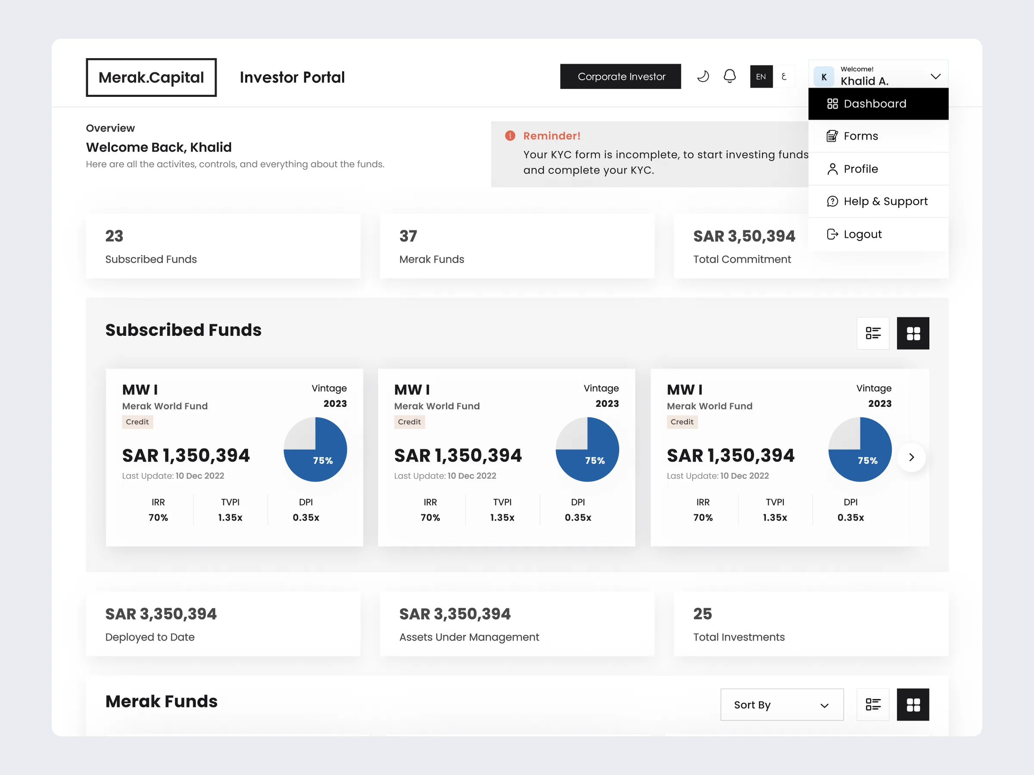
Task: Show next subscribed funds with arrow
Action: (912, 457)
